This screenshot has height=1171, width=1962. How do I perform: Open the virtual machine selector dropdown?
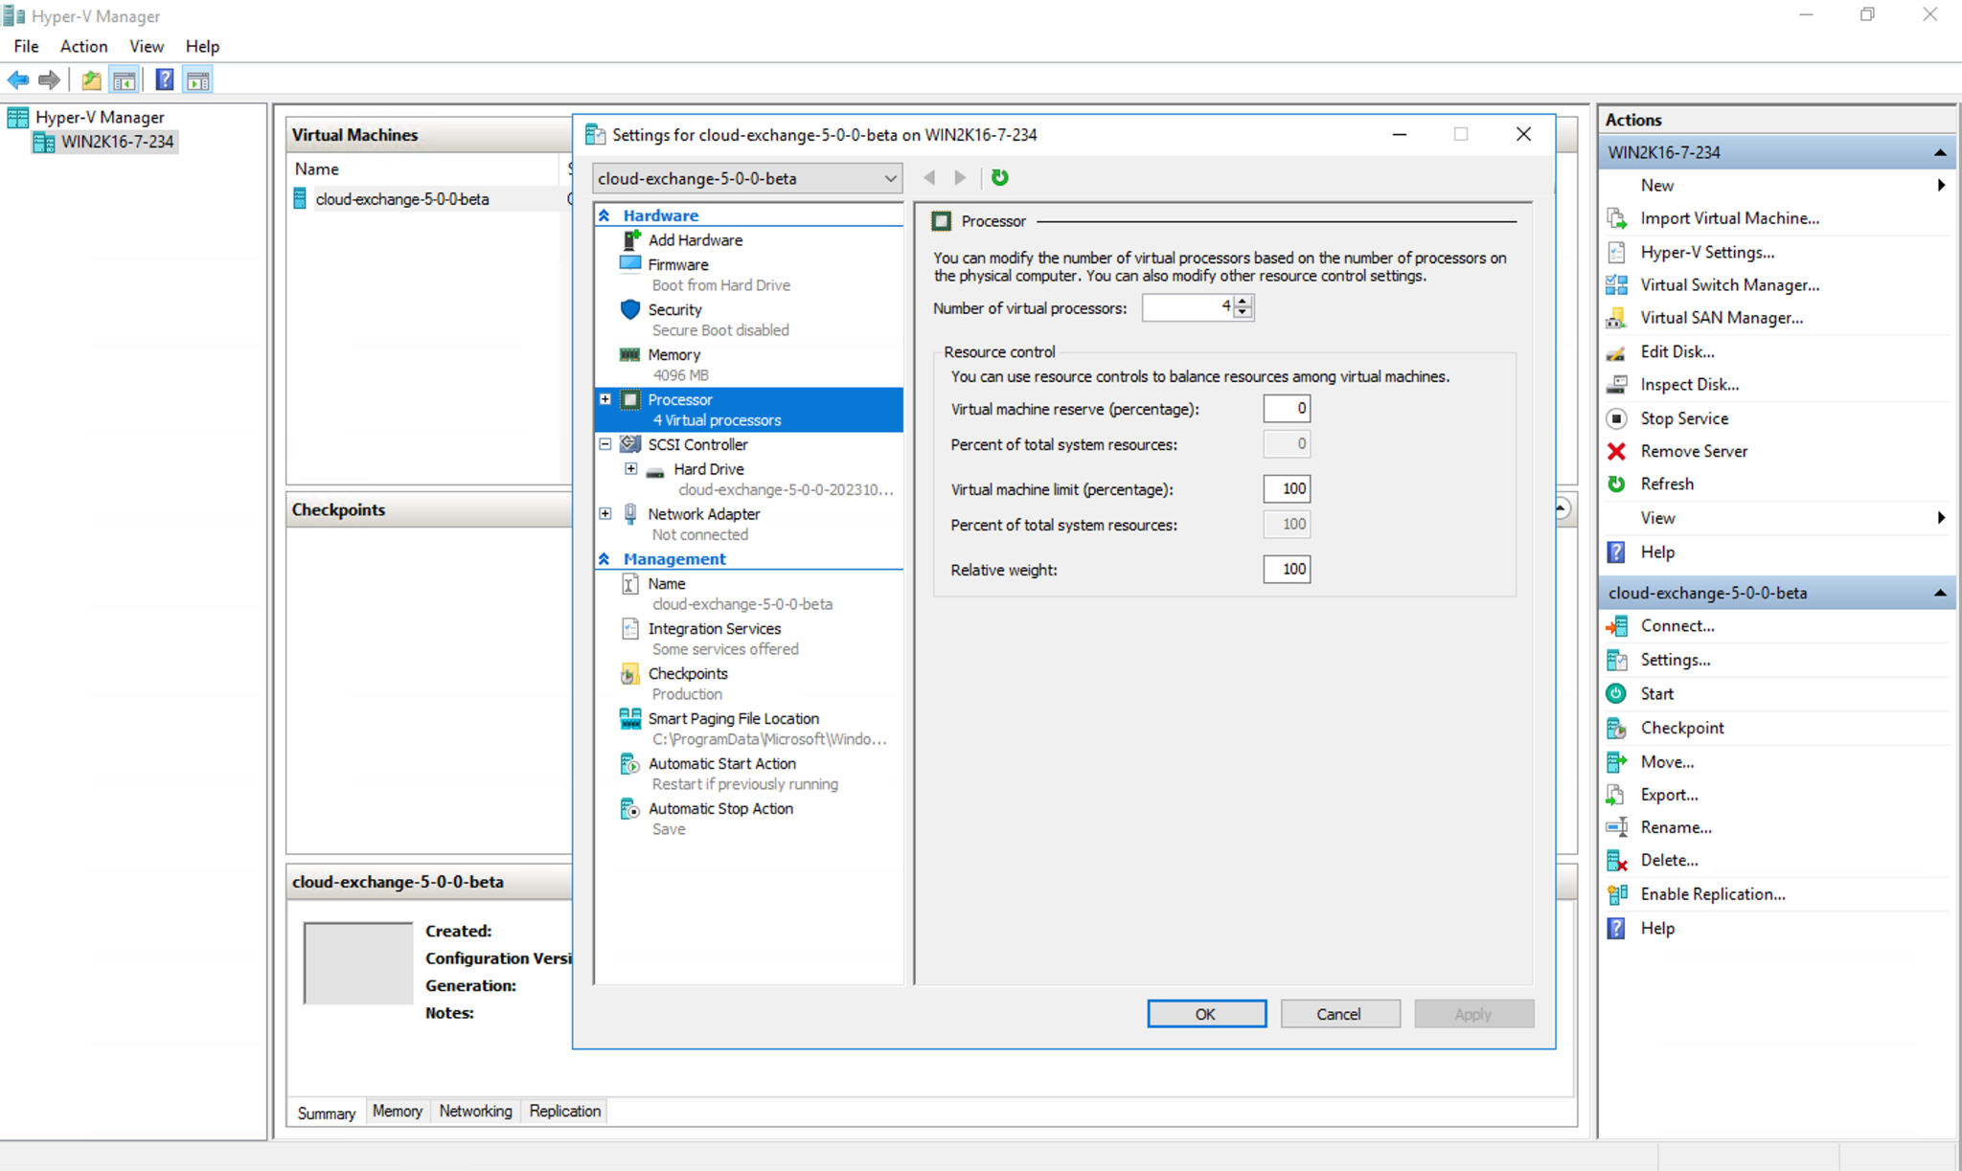747,178
